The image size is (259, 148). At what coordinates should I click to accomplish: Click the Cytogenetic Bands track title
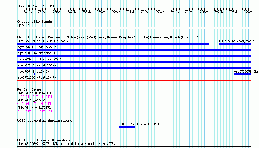tap(35, 22)
